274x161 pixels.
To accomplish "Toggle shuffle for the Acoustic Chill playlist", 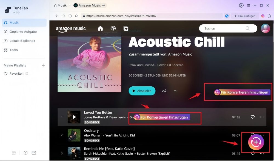I will pos(164,91).
